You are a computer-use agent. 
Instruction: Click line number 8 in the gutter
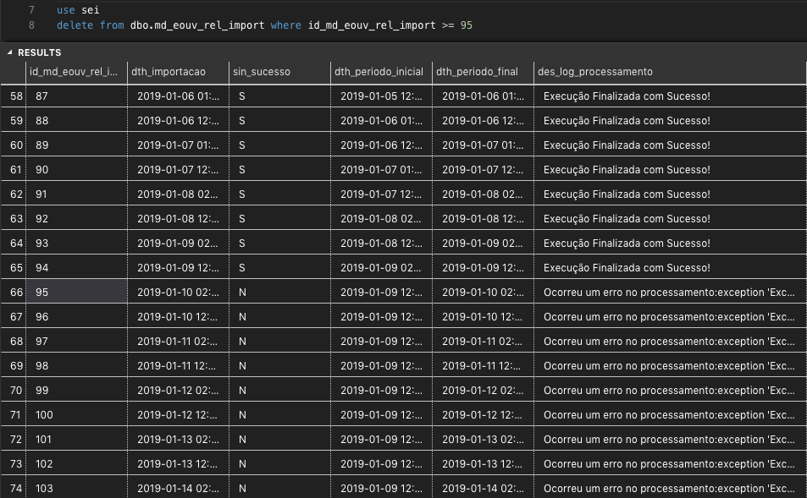(31, 25)
